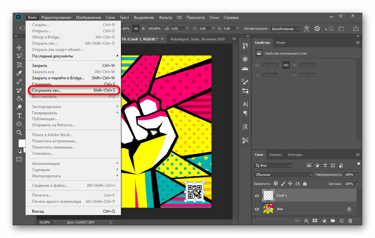Select the Dodge tool
The image size is (375, 238).
[x=19, y=107]
